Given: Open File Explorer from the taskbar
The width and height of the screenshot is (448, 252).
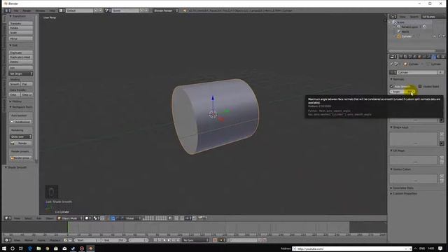Looking at the screenshot, I should pos(38,248).
